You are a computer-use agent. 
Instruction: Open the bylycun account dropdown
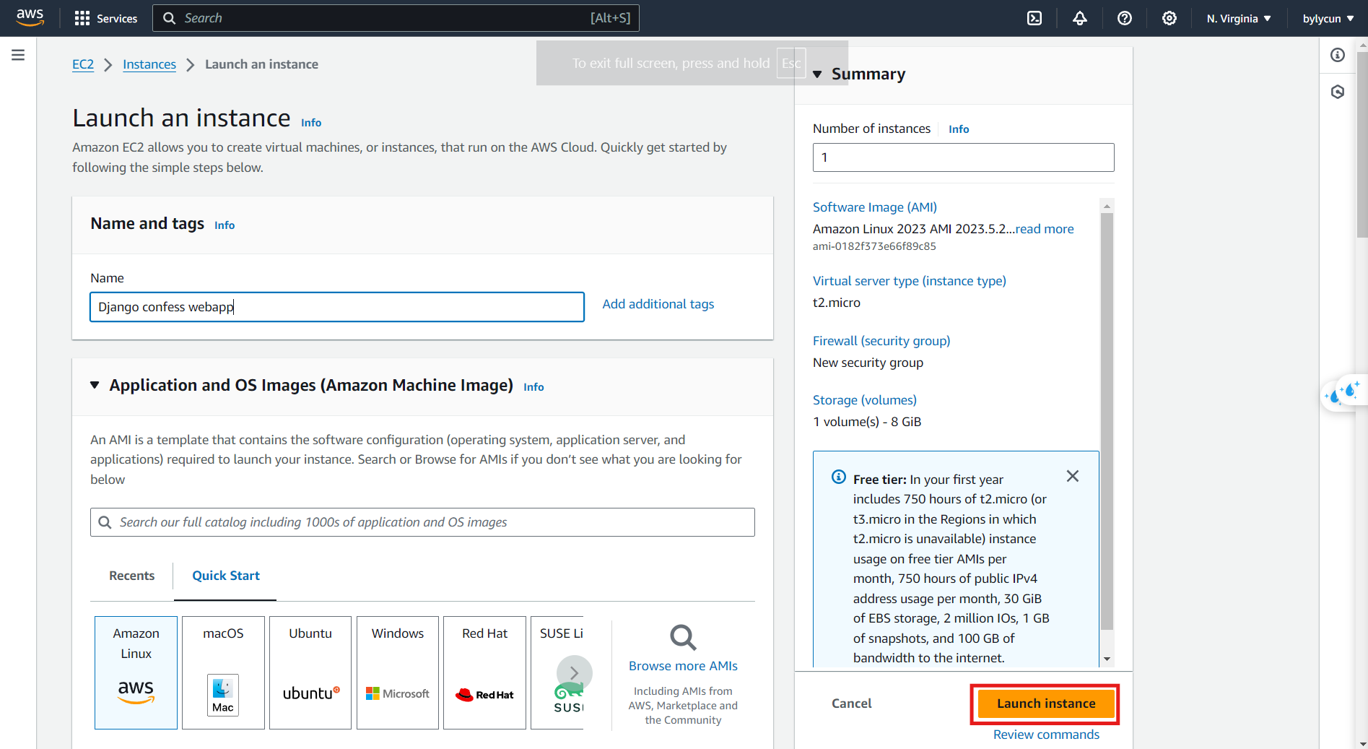click(x=1328, y=18)
